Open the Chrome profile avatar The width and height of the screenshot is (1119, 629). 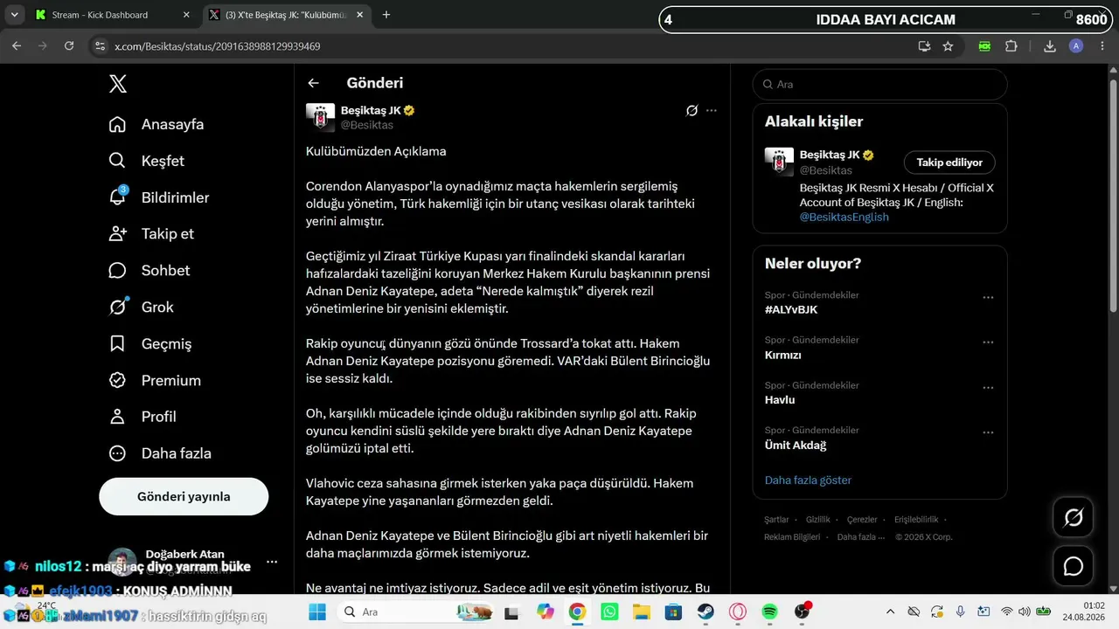click(1076, 46)
